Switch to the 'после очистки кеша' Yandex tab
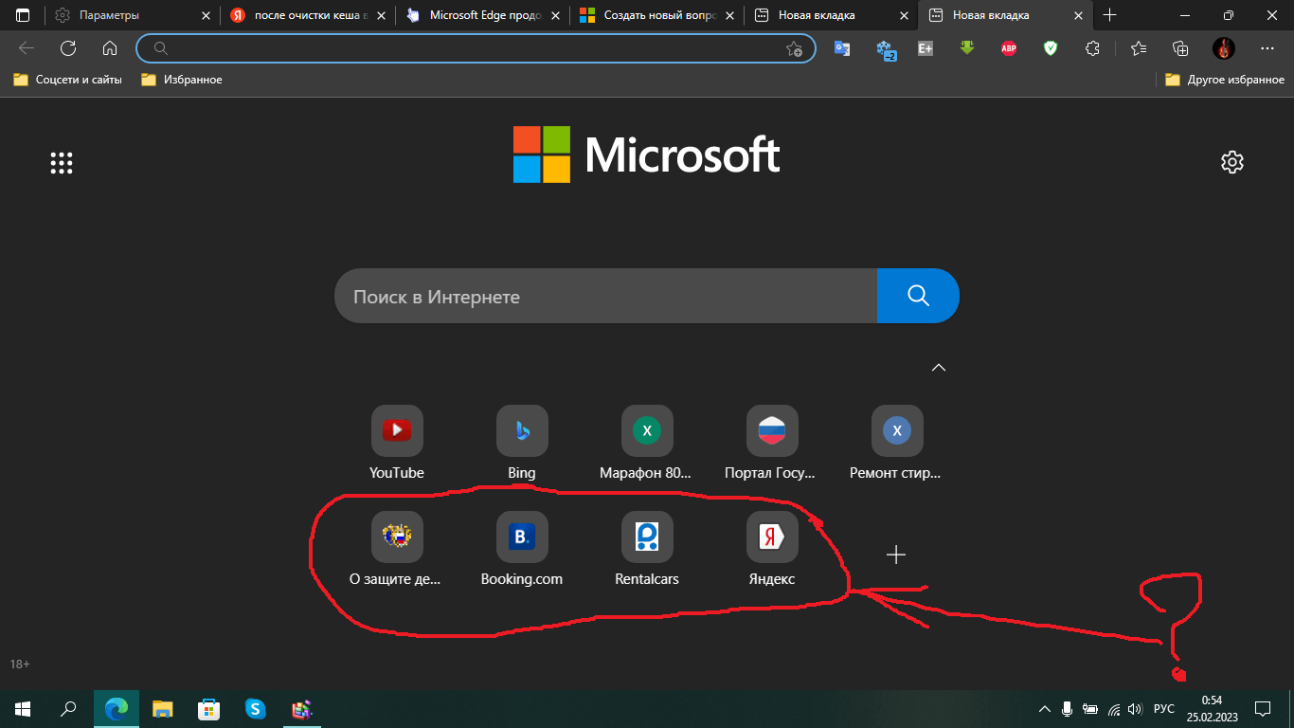This screenshot has width=1294, height=728. click(x=307, y=15)
